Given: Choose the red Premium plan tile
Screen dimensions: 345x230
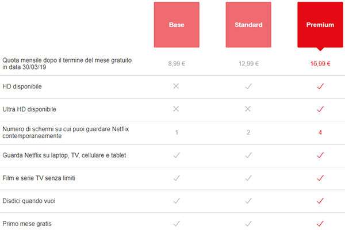Looking at the screenshot, I should [x=320, y=25].
